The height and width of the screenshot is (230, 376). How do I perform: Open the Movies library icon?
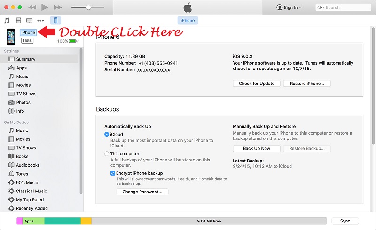[x=18, y=21]
